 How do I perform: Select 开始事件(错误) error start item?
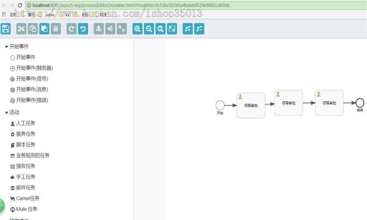[x=29, y=100]
